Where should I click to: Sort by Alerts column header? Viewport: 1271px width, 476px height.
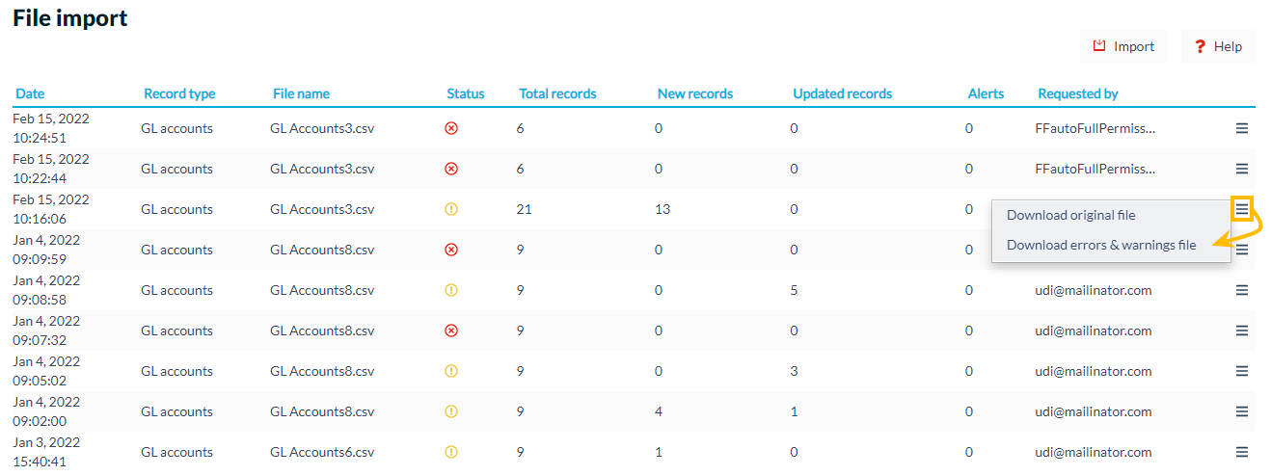(x=986, y=93)
